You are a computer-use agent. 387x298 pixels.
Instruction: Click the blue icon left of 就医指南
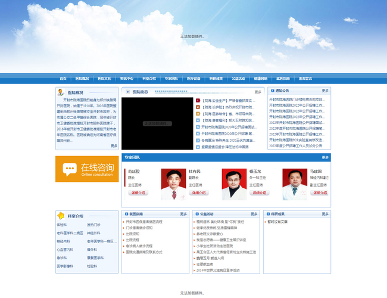pyautogui.click(x=127, y=214)
